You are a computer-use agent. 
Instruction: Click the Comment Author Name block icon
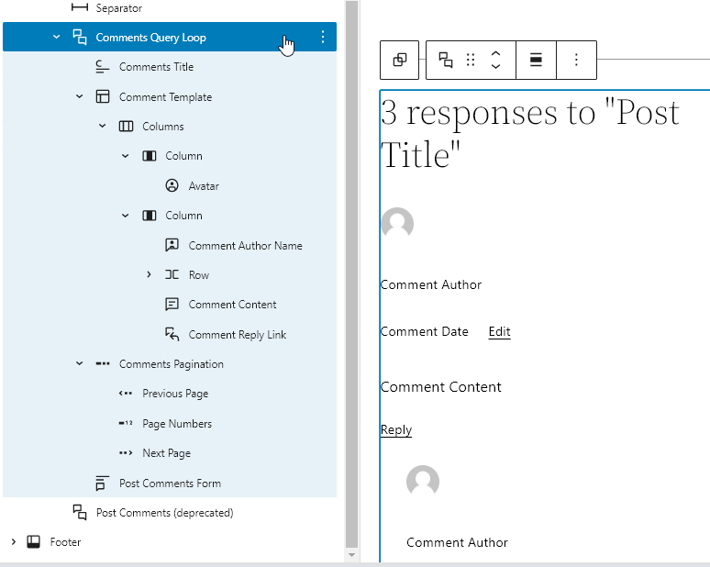point(172,246)
